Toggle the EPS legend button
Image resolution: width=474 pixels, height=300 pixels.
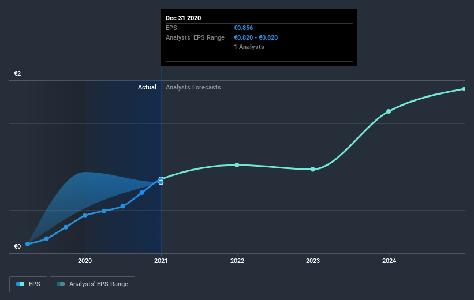coord(28,284)
